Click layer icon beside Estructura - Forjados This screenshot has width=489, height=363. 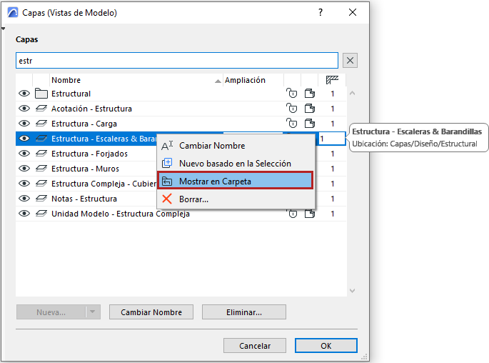coord(41,153)
